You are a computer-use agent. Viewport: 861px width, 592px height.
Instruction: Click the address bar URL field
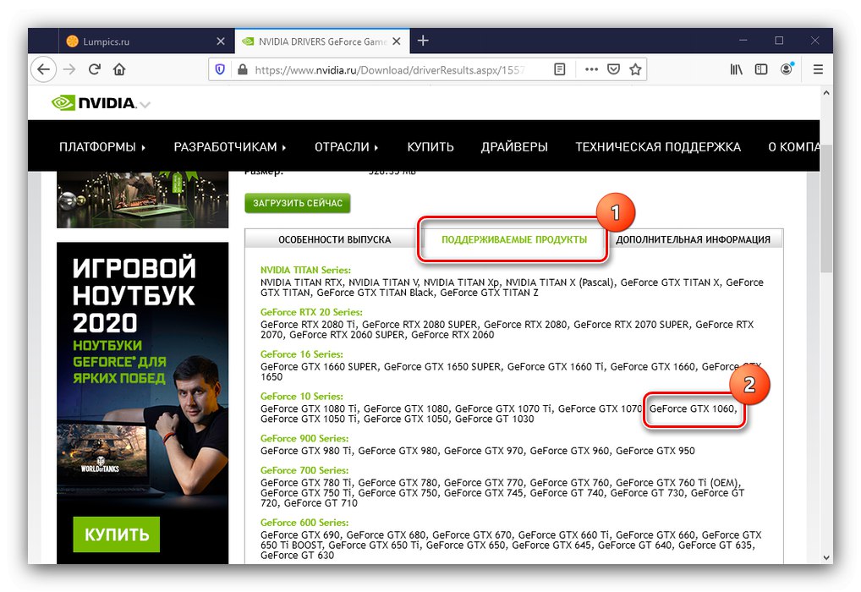(x=390, y=69)
